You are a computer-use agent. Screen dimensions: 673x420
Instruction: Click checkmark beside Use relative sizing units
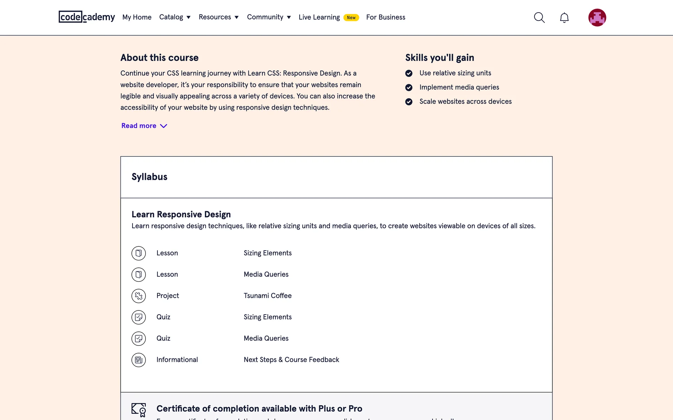click(409, 73)
